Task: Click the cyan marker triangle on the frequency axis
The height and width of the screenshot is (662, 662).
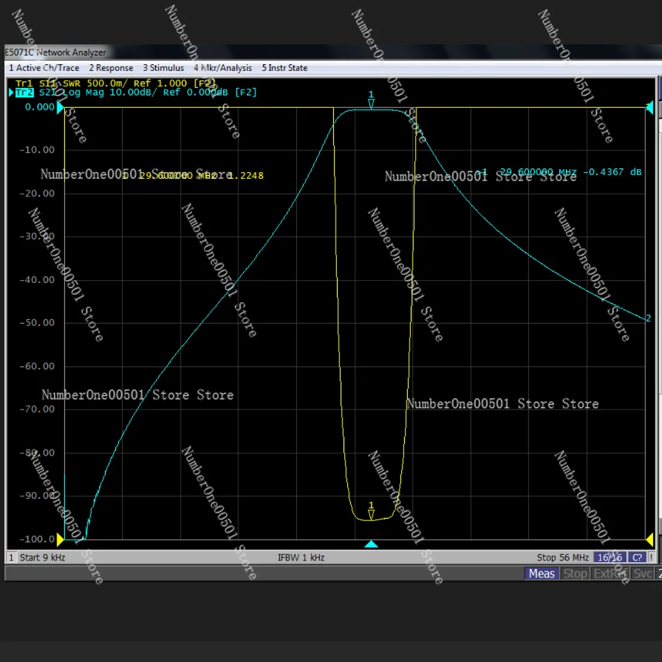Action: (372, 545)
